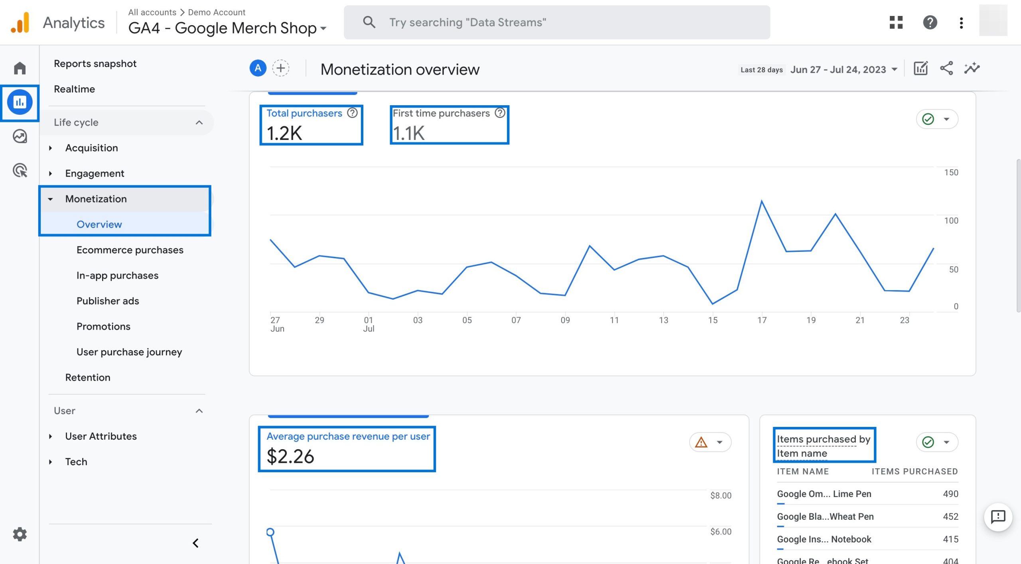Open the Help question mark icon
1021x564 pixels.
click(930, 22)
